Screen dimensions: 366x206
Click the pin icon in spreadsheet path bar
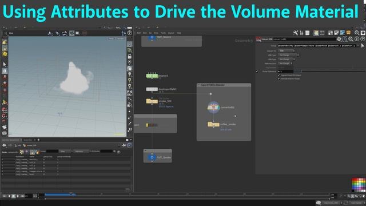(124, 145)
